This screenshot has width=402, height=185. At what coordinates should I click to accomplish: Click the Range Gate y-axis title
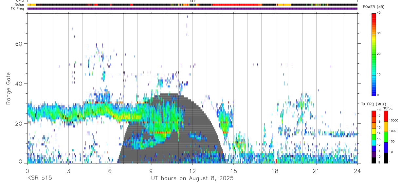coord(9,88)
